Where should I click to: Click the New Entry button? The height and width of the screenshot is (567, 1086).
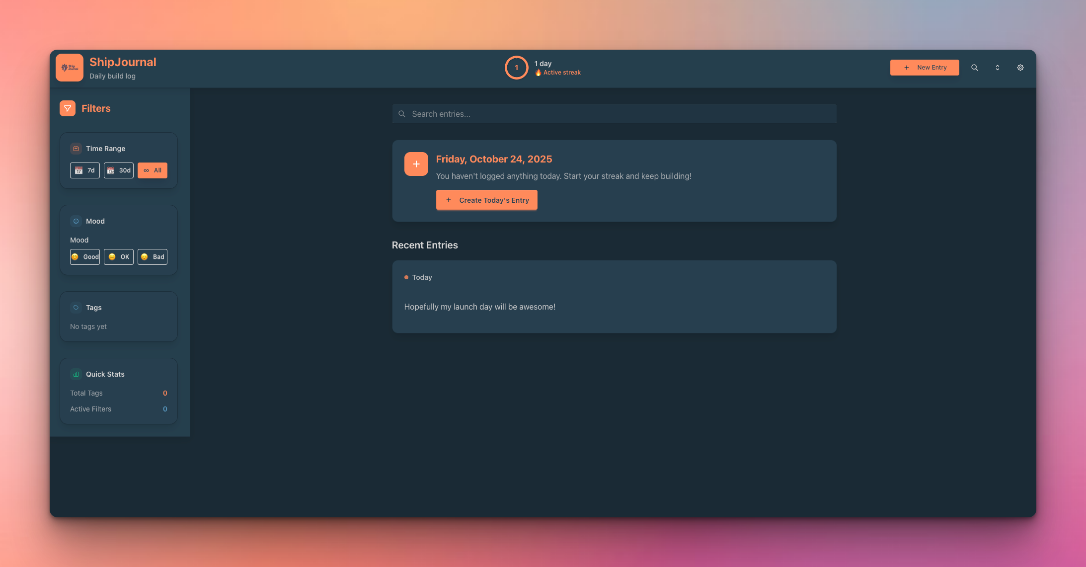click(x=924, y=68)
